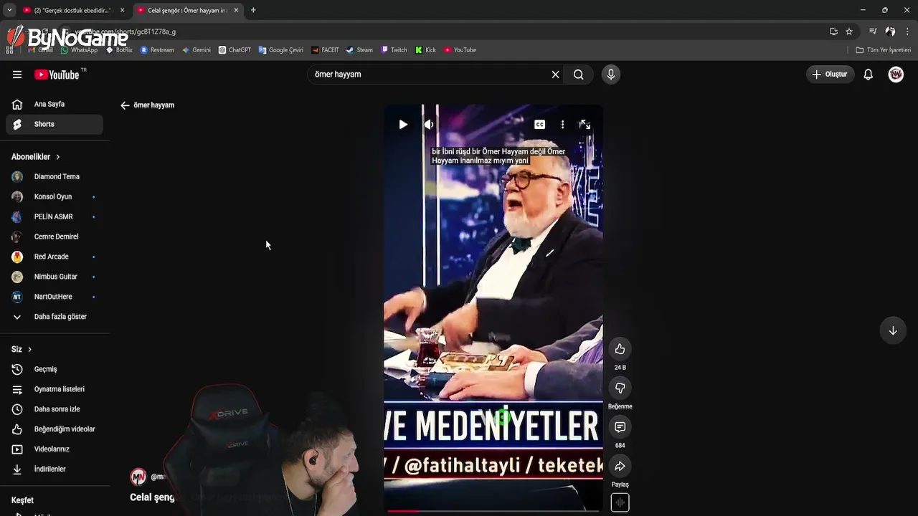918x516 pixels.
Task: Bookmark this page with the star
Action: 849,32
